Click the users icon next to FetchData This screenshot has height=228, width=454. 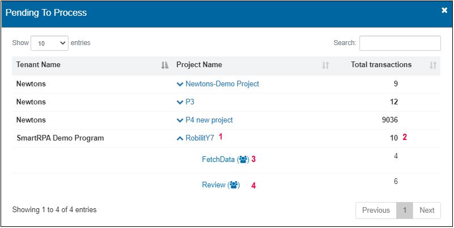243,160
